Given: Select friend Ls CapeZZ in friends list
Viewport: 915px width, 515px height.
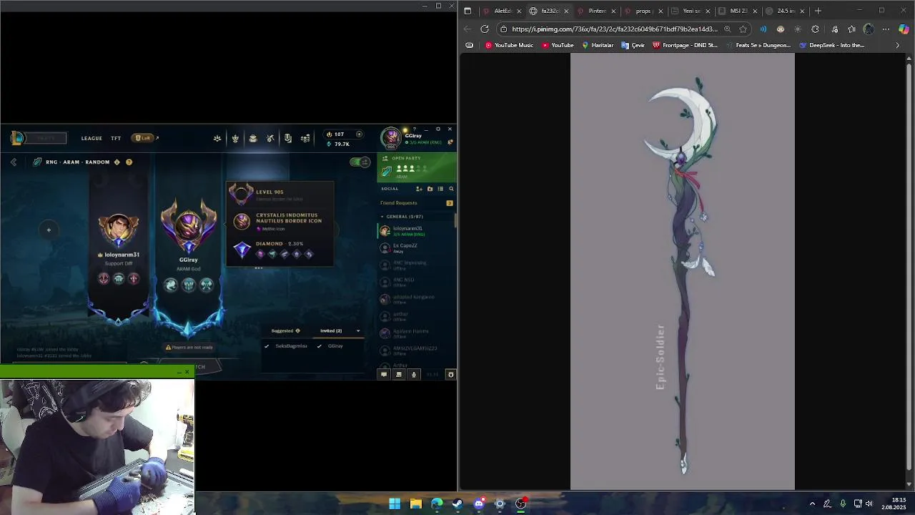Looking at the screenshot, I should pyautogui.click(x=417, y=247).
